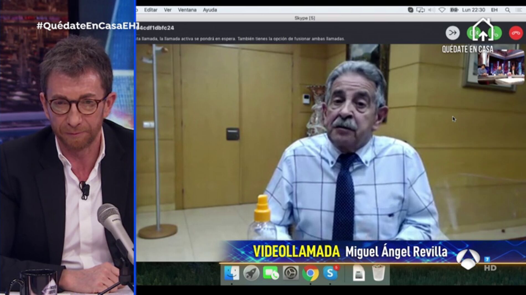Open the volume control in menu bar
Viewport: 526px width, 295px height.
pyautogui.click(x=431, y=10)
